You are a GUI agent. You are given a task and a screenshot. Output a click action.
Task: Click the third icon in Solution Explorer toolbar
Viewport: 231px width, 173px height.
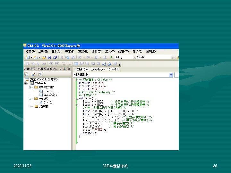coord(40,74)
